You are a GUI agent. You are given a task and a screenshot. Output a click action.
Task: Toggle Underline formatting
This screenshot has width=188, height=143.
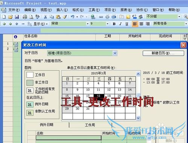tap(127, 24)
